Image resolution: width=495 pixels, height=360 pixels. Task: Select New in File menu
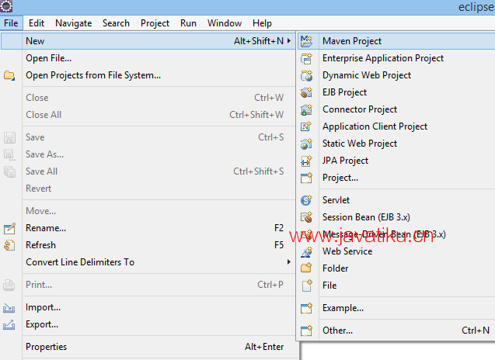pyautogui.click(x=148, y=41)
